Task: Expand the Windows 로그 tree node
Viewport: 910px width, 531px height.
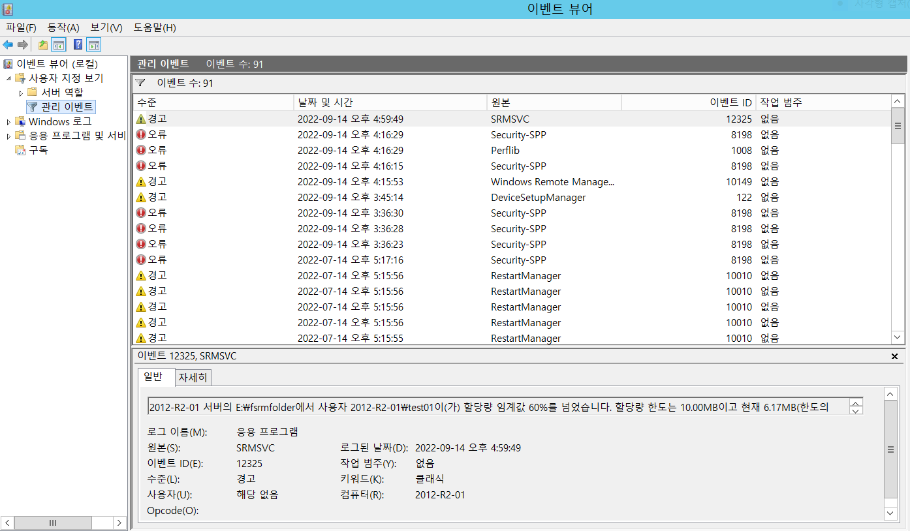Action: (8, 121)
